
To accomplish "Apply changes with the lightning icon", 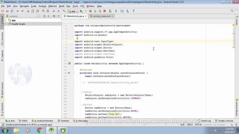I will coord(86,11).
